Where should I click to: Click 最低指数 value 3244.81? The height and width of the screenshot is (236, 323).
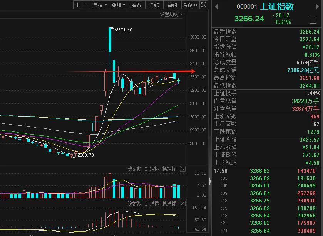click(310, 85)
